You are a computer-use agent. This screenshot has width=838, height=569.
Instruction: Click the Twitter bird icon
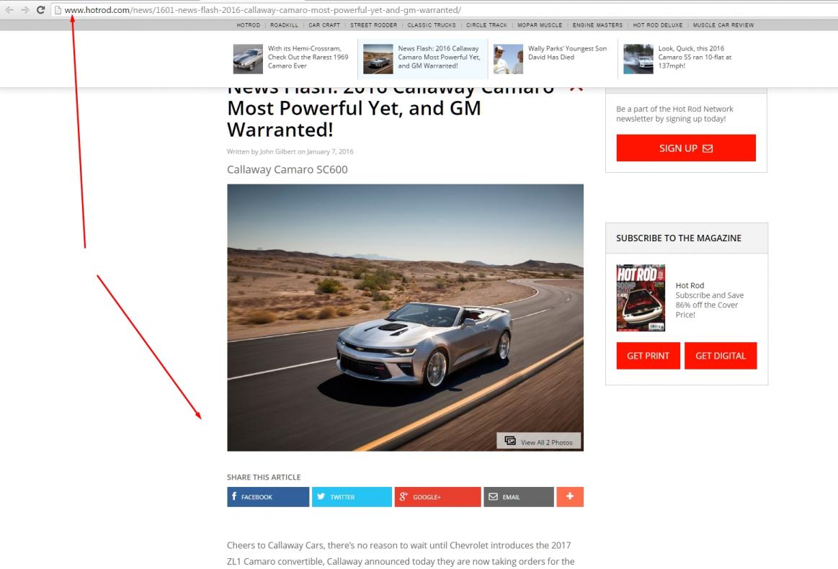click(x=321, y=496)
